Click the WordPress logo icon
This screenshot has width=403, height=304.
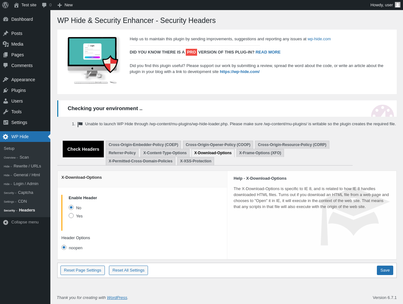(x=5, y=5)
